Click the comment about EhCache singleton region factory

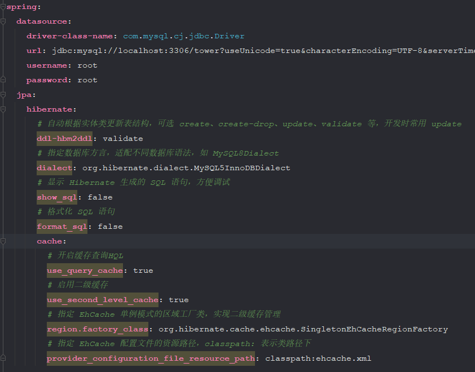click(164, 314)
